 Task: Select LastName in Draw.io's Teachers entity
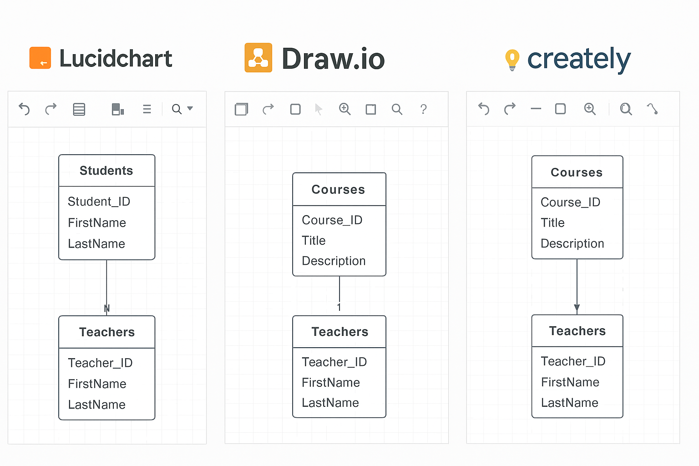coord(330,403)
